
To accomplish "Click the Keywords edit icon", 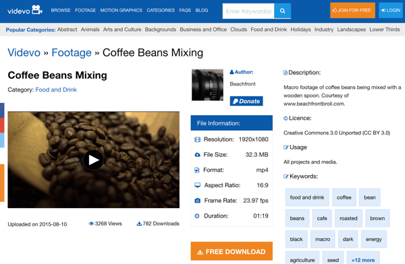I will (286, 176).
